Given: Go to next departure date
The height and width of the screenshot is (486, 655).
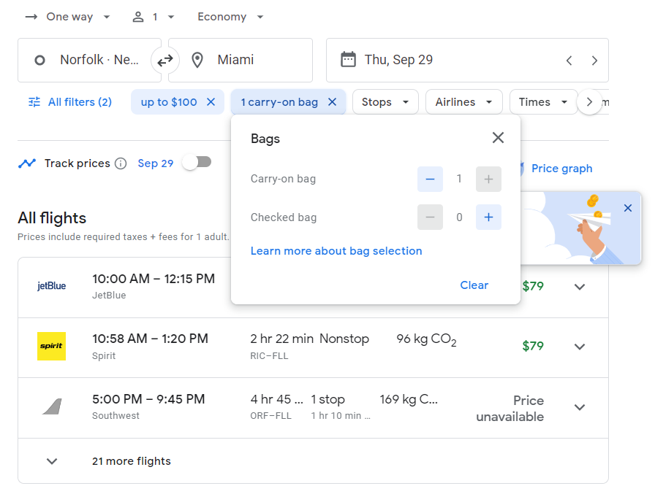Looking at the screenshot, I should coord(594,61).
